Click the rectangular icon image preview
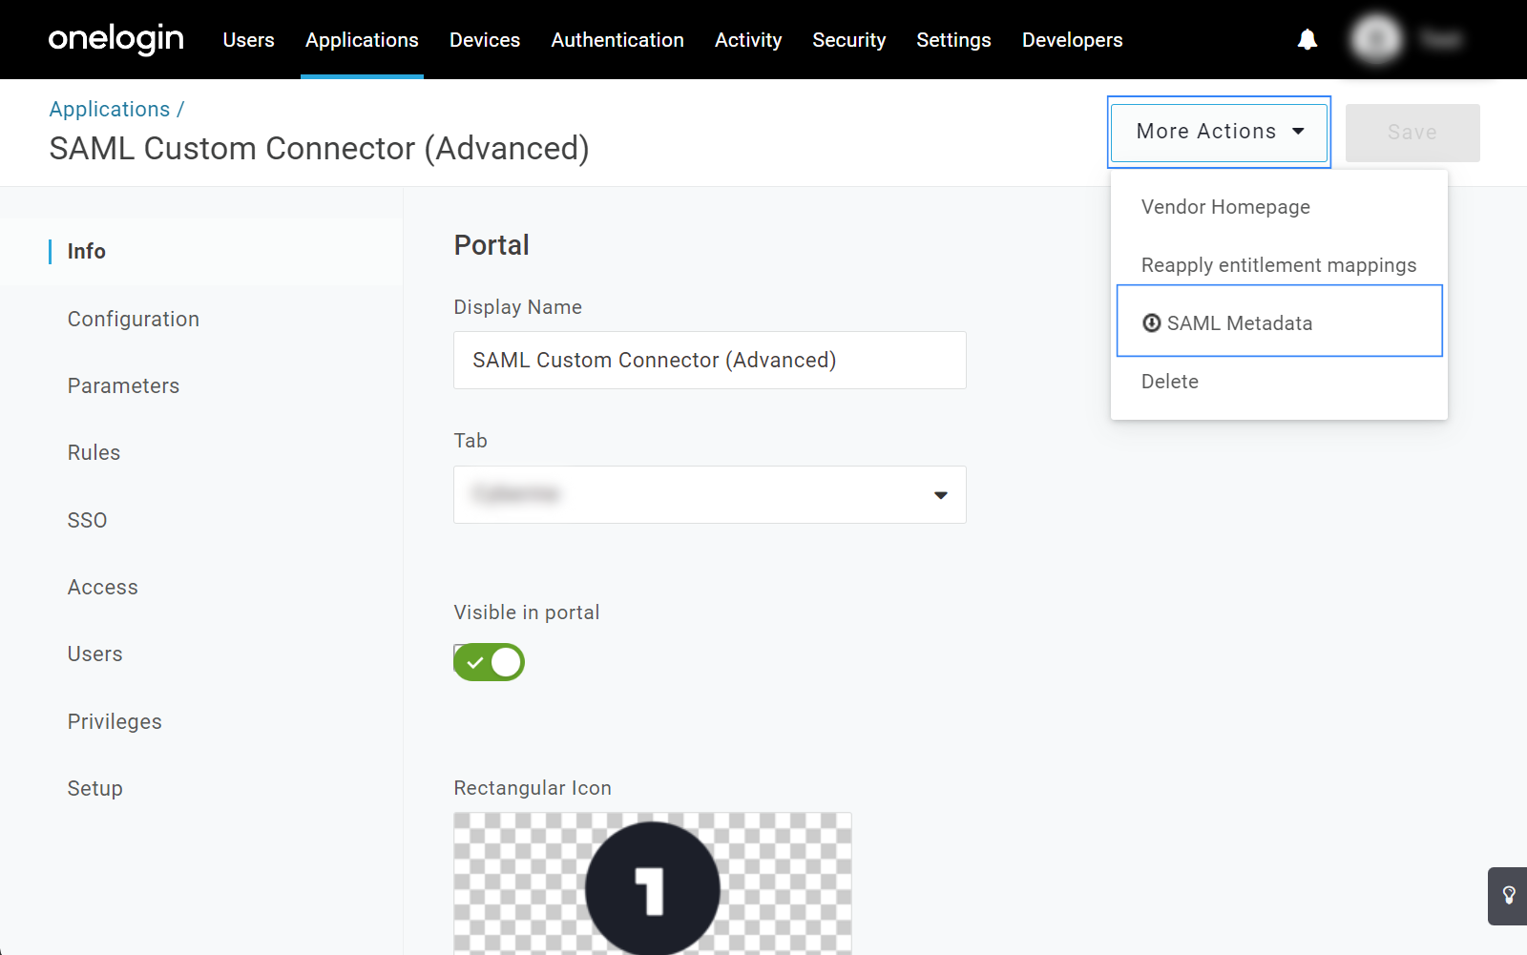1527x955 pixels. coord(652,882)
